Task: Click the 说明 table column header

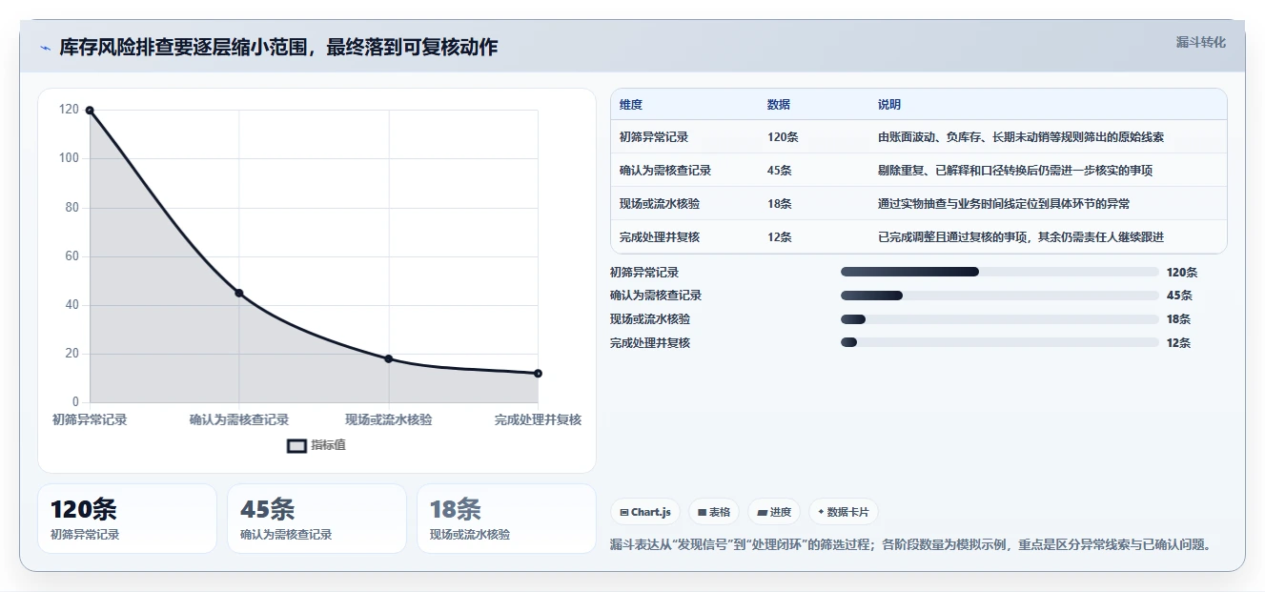Action: click(x=889, y=105)
